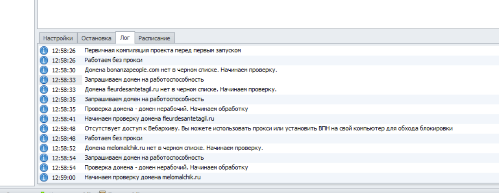Click info icon beside Вебархиву access warning
This screenshot has height=193, width=499.
point(44,128)
